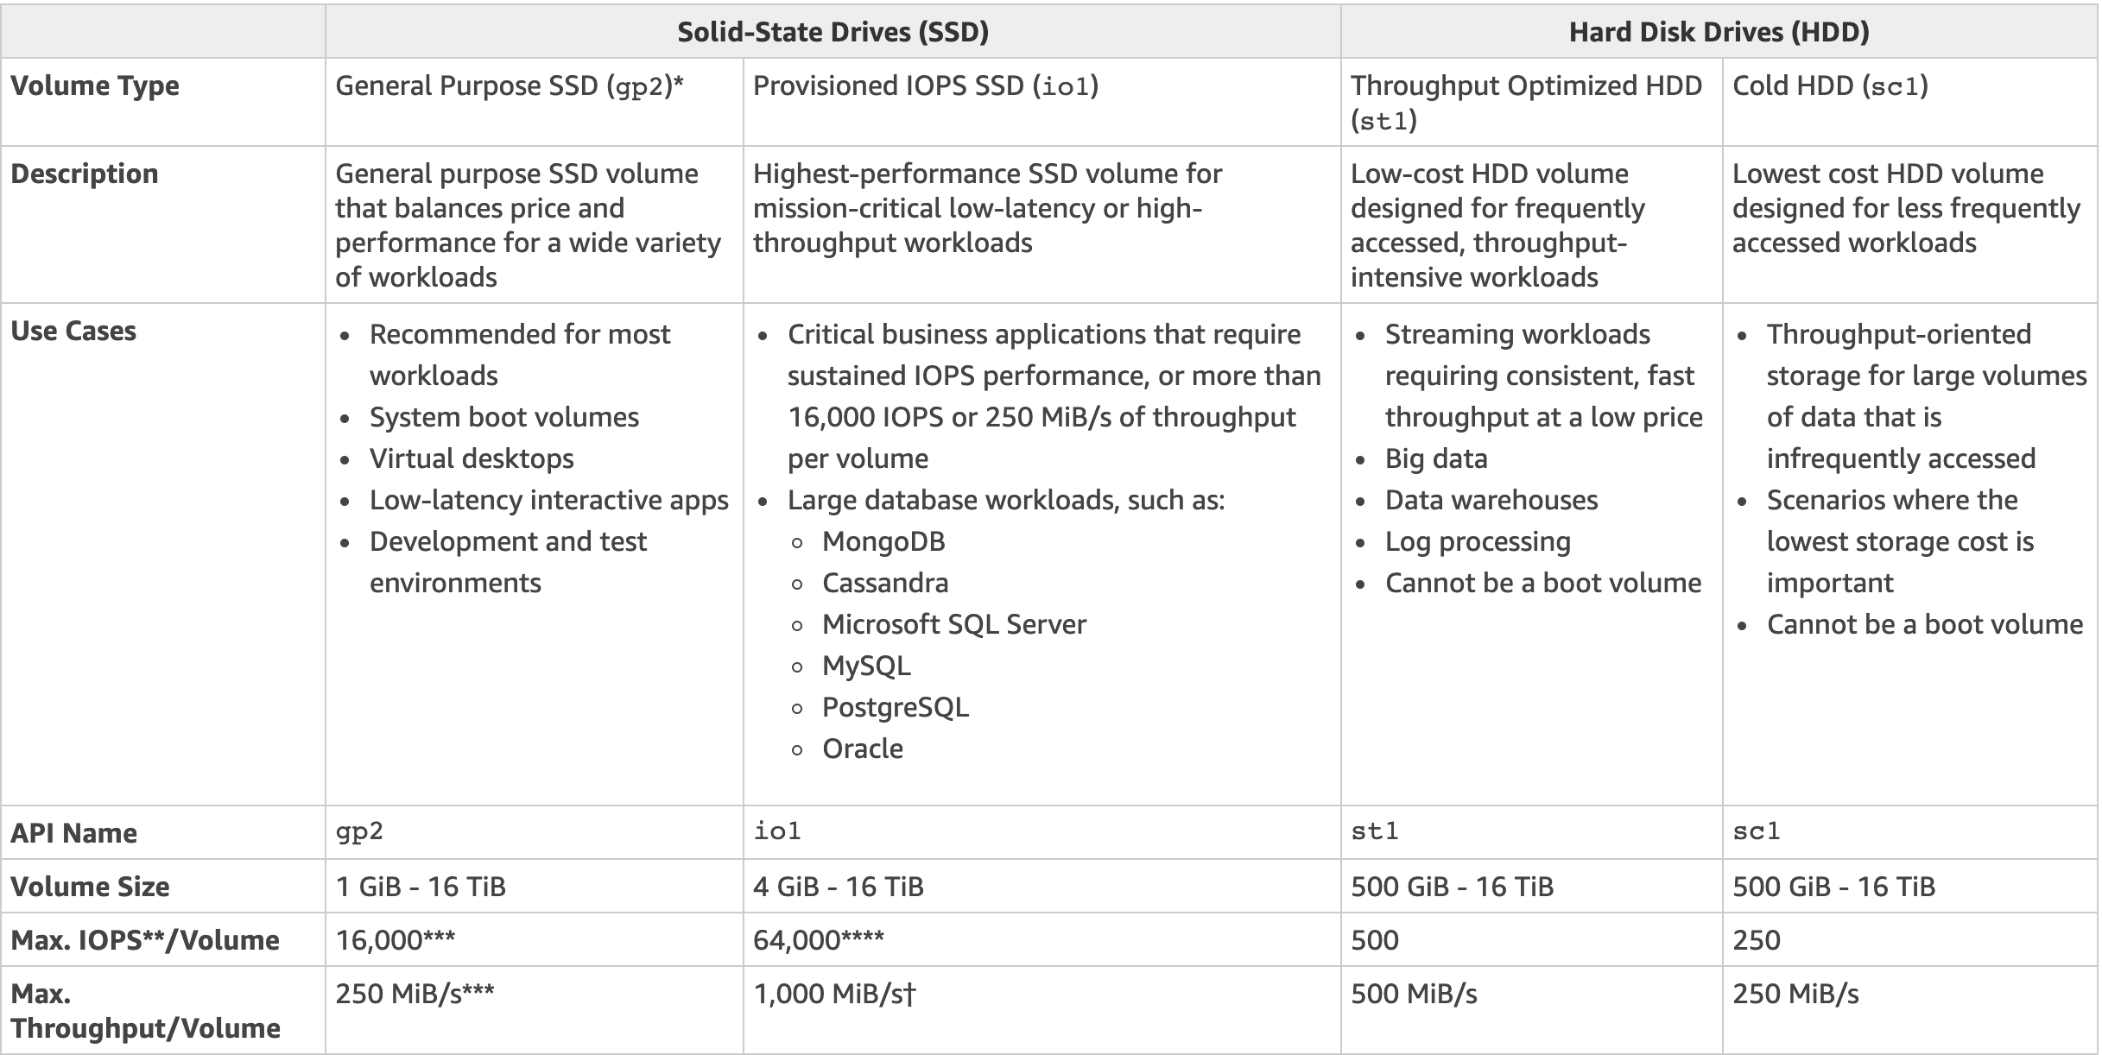Click MySQL in the database list

[866, 666]
